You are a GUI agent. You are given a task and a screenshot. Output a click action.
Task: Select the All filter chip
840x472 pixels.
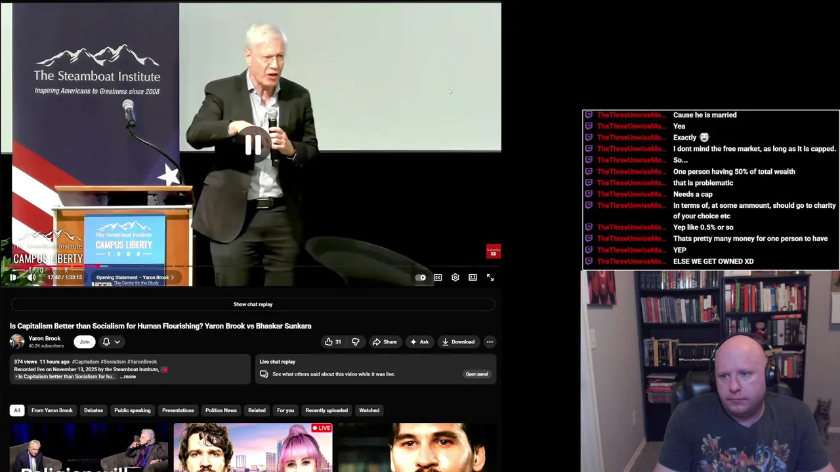[17, 410]
